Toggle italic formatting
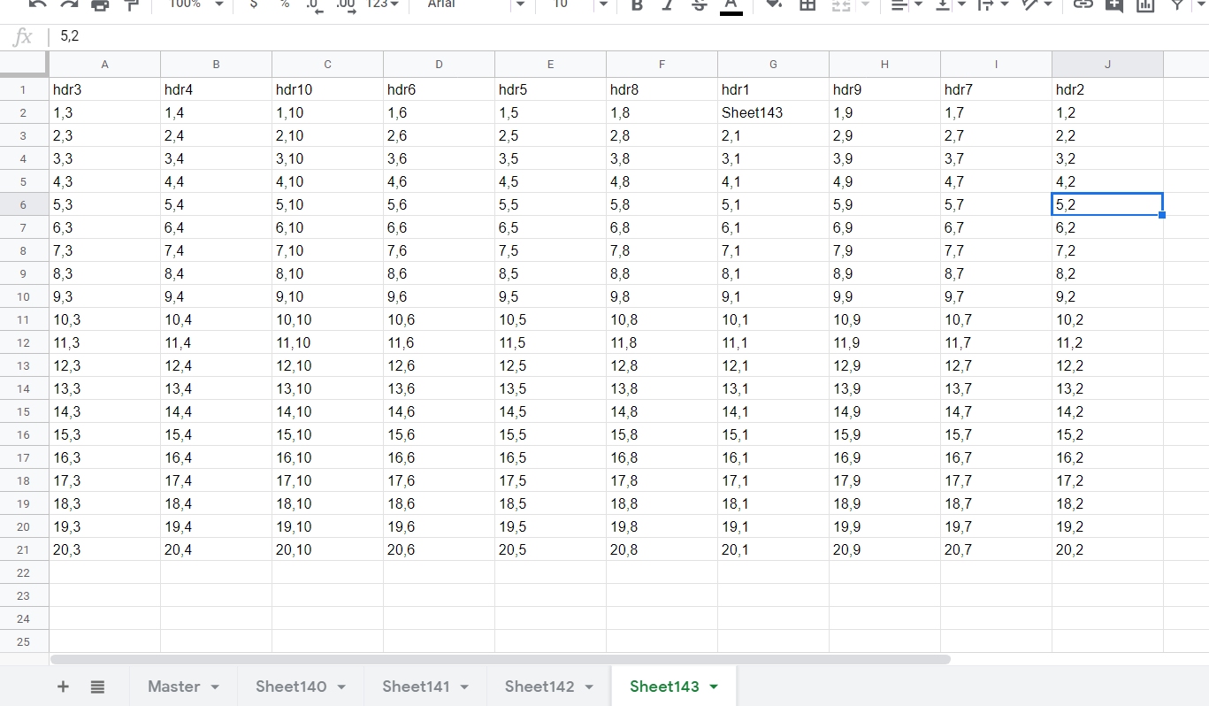Image resolution: width=1209 pixels, height=706 pixels. tap(668, 5)
